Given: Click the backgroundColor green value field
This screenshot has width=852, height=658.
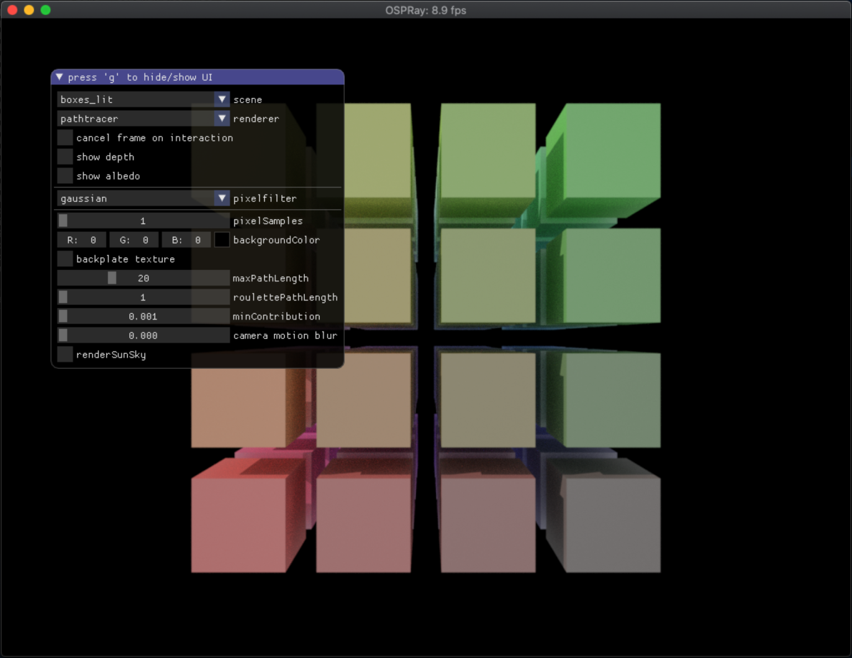Looking at the screenshot, I should click(134, 240).
